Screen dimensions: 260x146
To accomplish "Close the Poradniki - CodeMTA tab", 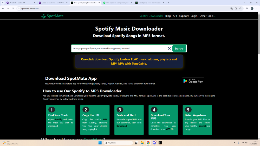I will 35,3.
